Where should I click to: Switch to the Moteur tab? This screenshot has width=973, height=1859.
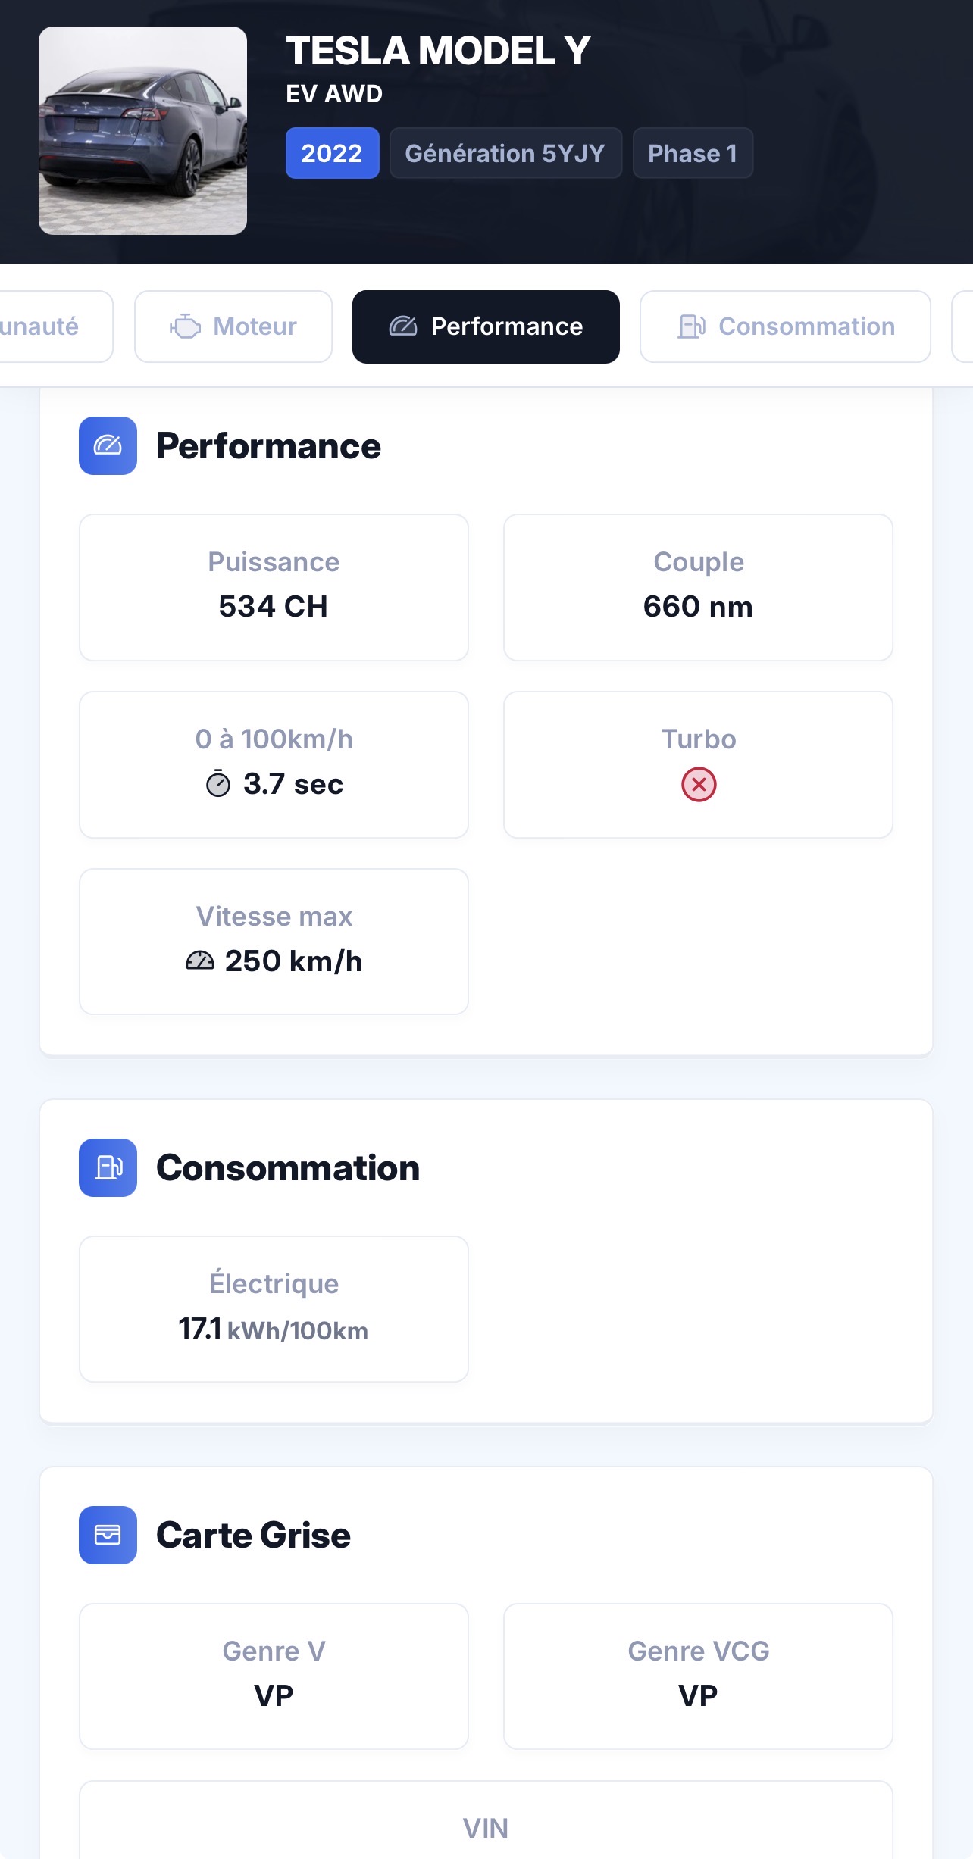coord(233,326)
